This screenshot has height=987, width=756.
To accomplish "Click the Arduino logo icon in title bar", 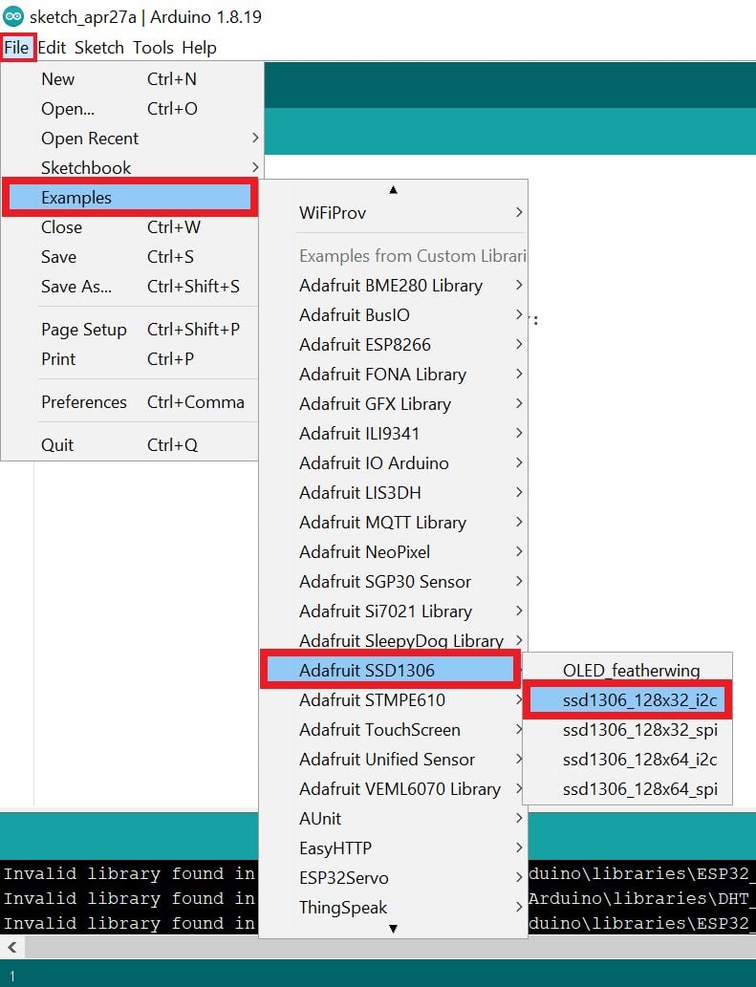I will coord(13,17).
